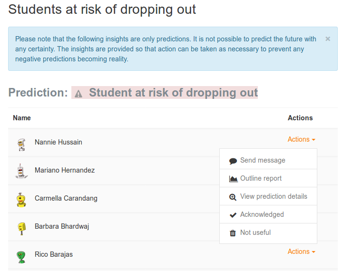343x271 pixels.
Task: Click the speech bubble Send message icon
Action: (233, 161)
